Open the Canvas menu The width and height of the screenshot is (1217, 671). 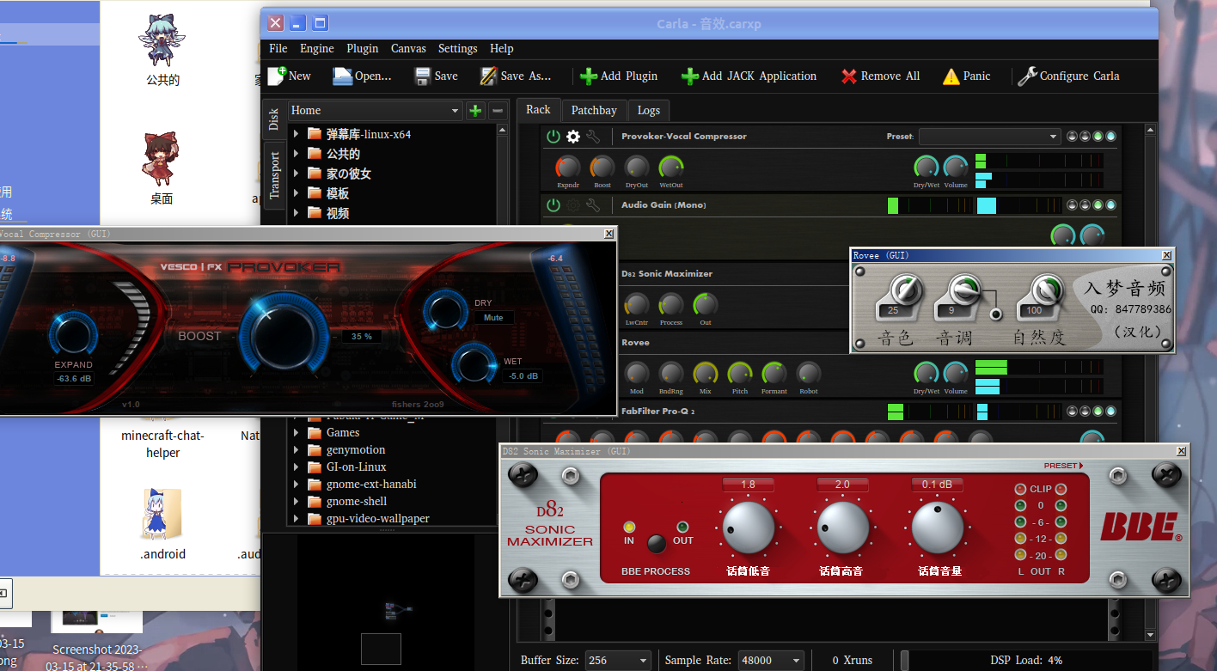(x=408, y=49)
